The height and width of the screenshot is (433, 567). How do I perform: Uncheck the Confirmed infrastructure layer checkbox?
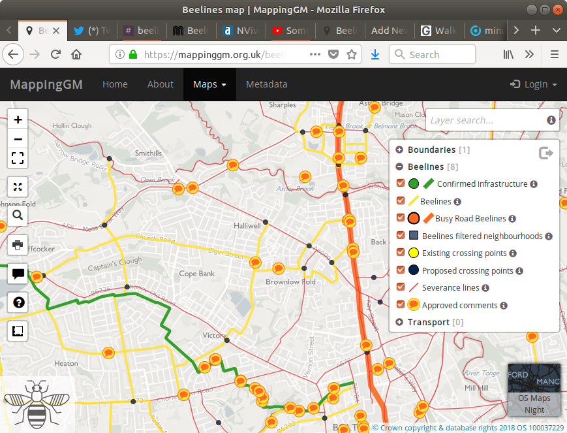tap(401, 184)
